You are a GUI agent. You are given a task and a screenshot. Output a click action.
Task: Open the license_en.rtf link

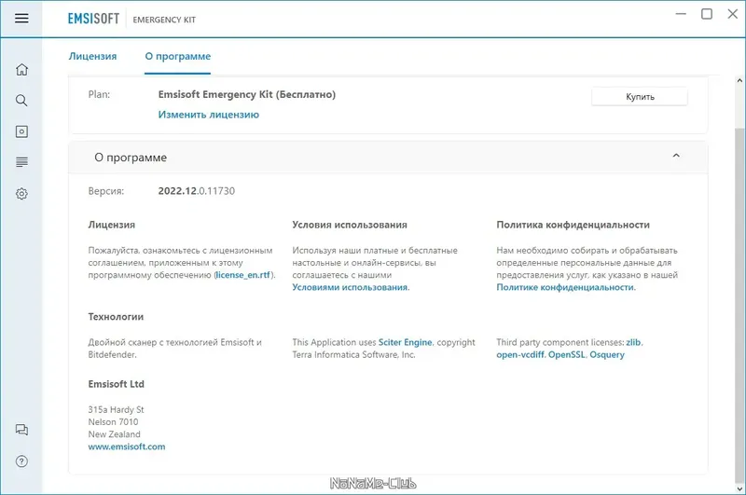click(242, 275)
